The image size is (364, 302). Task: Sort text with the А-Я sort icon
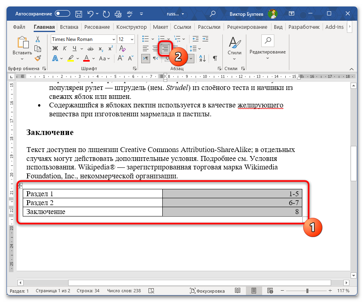(202, 58)
